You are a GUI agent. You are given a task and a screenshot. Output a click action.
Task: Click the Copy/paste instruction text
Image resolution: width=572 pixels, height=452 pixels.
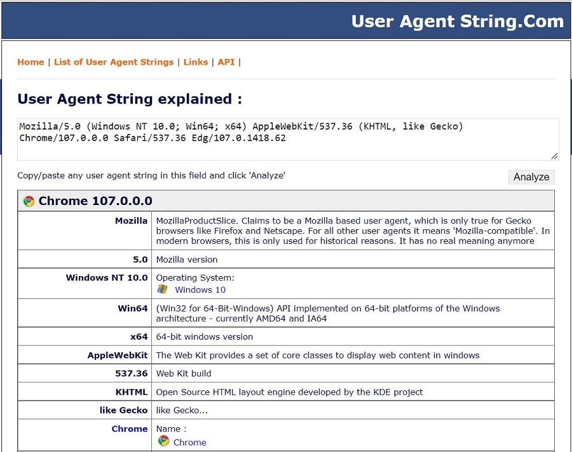151,175
